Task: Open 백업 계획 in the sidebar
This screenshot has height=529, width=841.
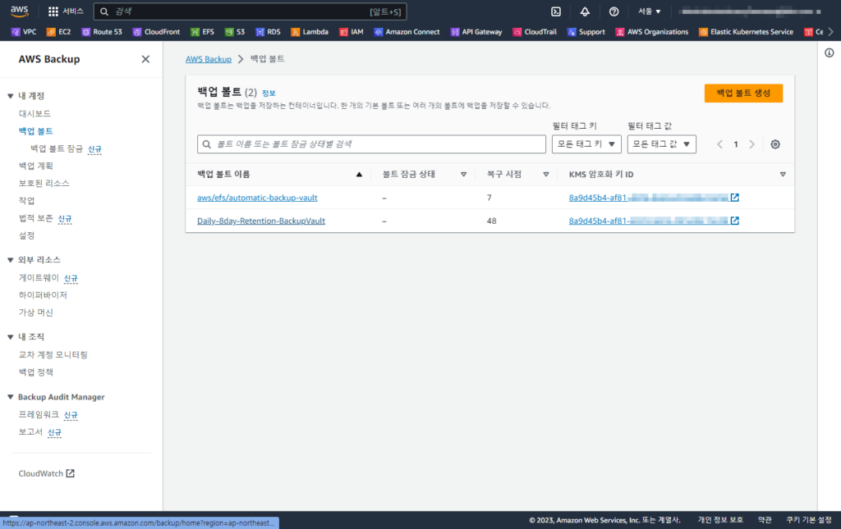Action: (x=35, y=166)
